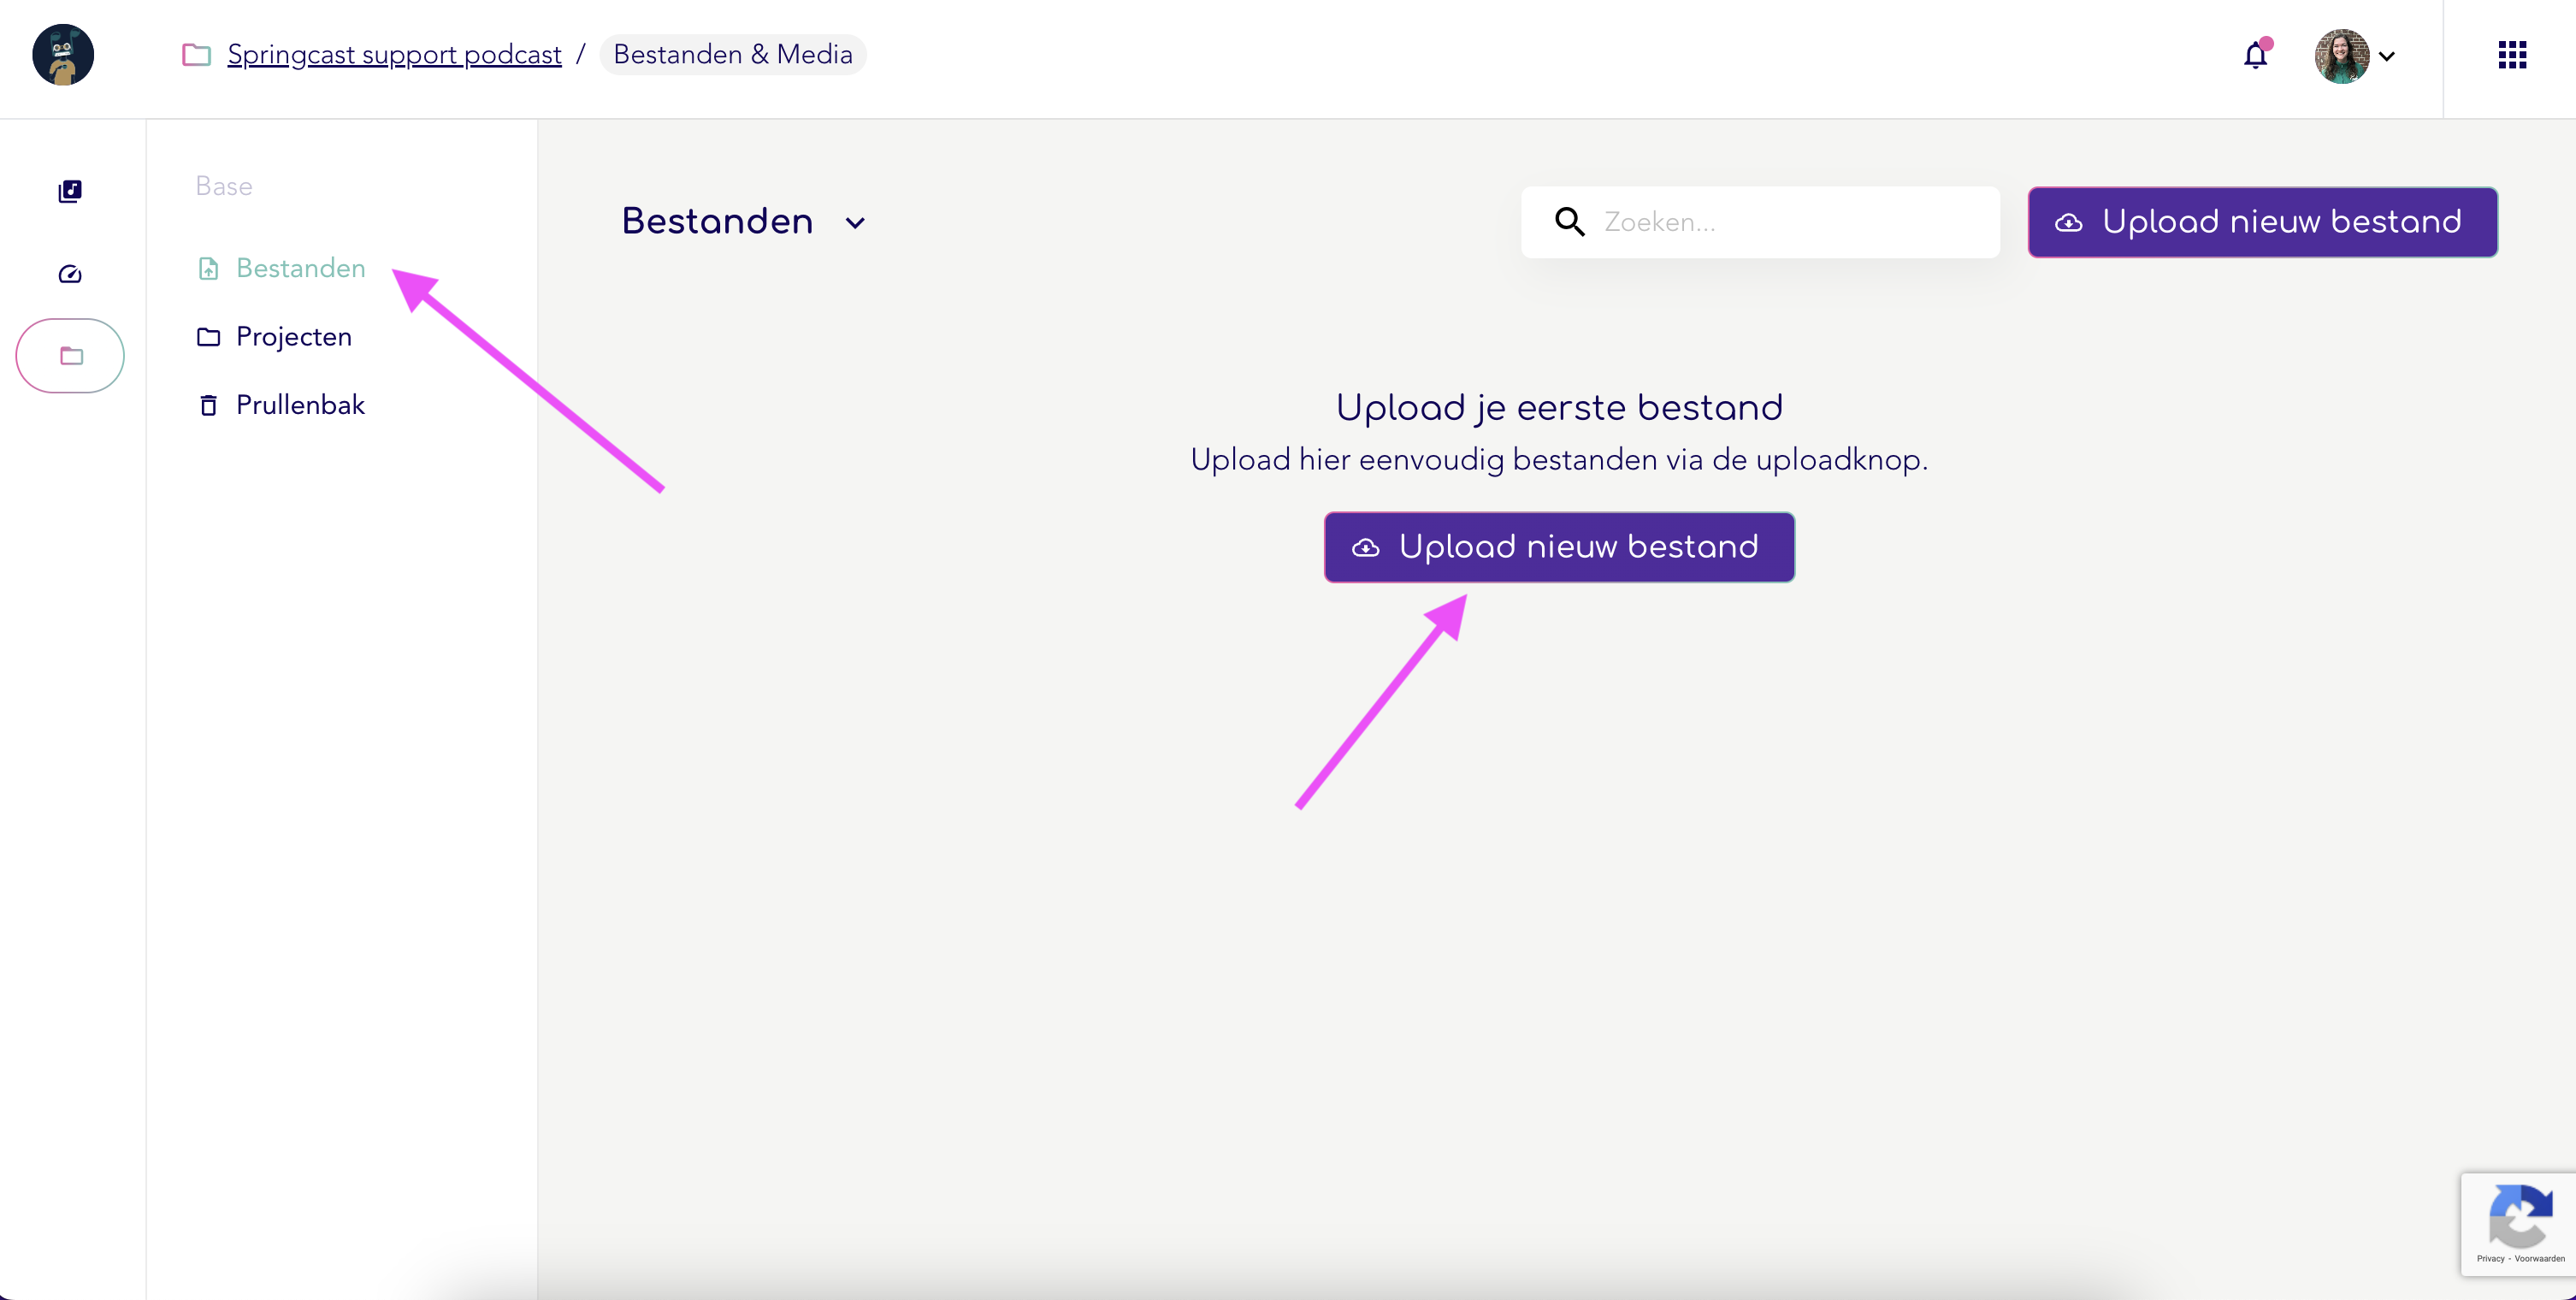
Task: Click the Bestanden file icon in sidebar
Action: click(208, 269)
